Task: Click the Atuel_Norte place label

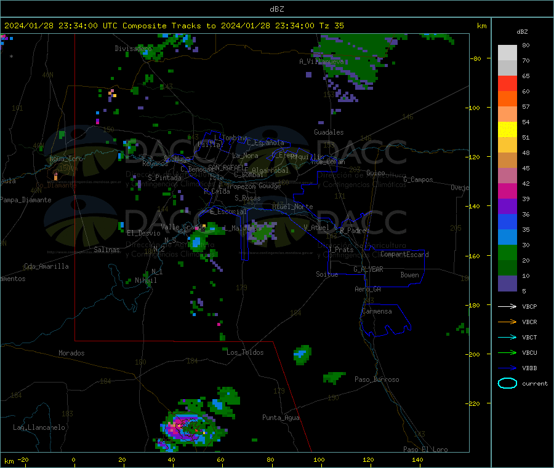Action: coord(292,207)
